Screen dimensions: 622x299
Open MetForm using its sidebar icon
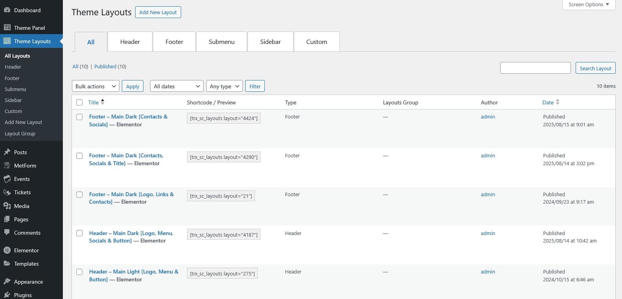coord(7,166)
